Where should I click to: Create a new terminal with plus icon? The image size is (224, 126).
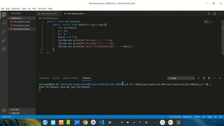click(198, 78)
